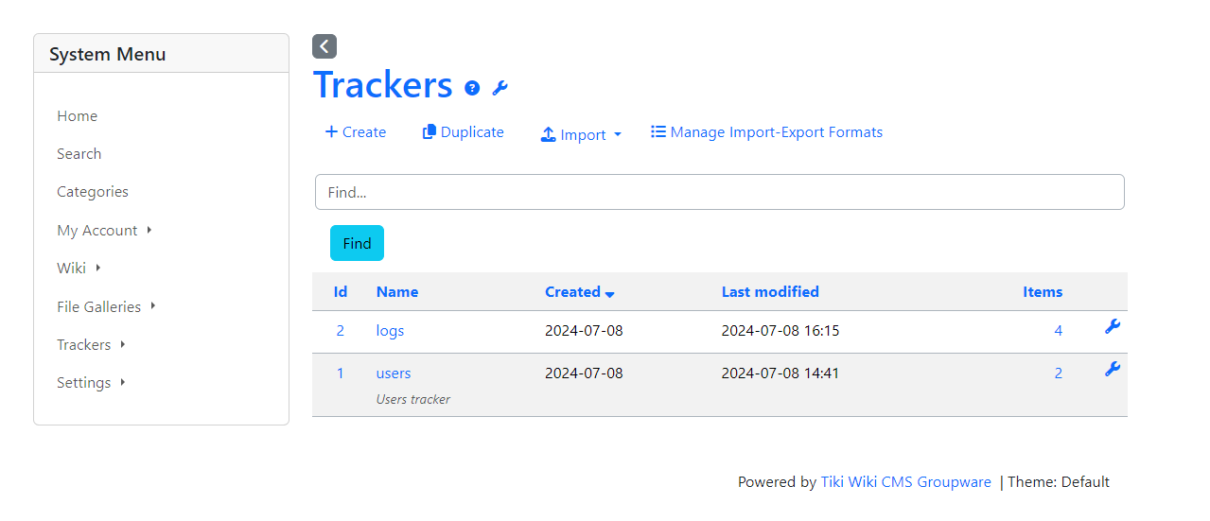Viewport: 1210px width, 521px height.
Task: Focus the Find... search field
Action: (x=719, y=192)
